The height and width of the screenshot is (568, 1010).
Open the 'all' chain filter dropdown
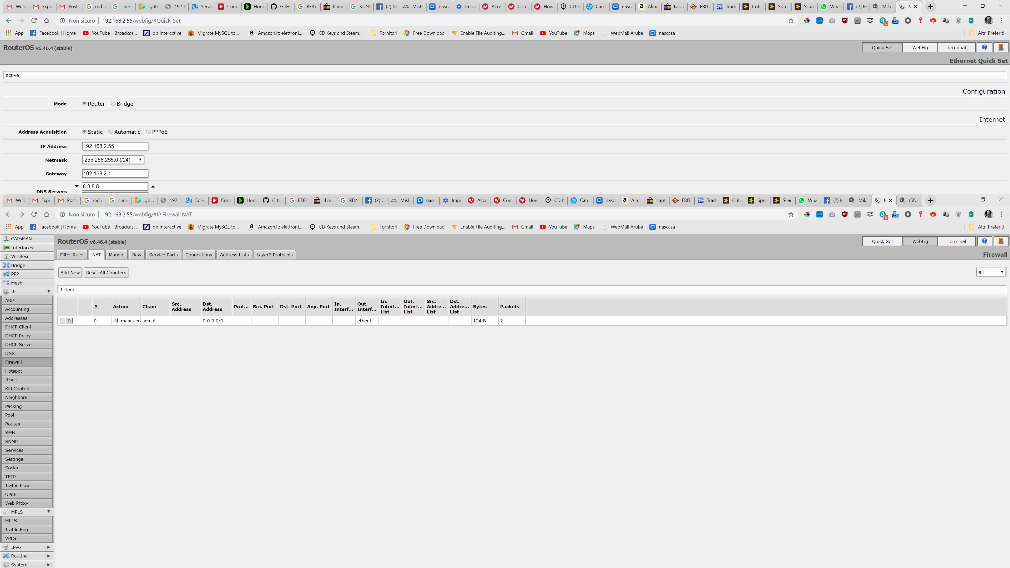[x=990, y=272]
